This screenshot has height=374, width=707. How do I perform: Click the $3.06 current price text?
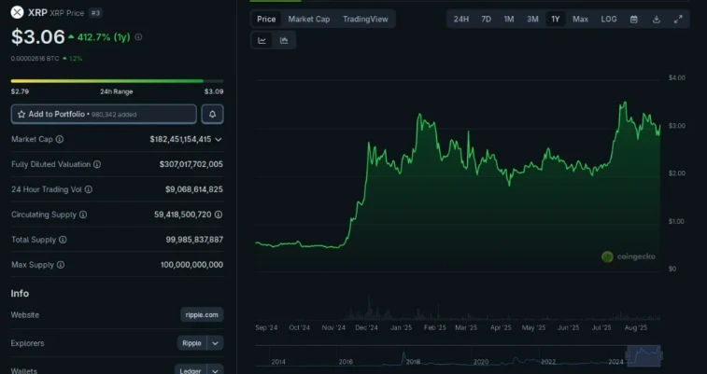(38, 37)
